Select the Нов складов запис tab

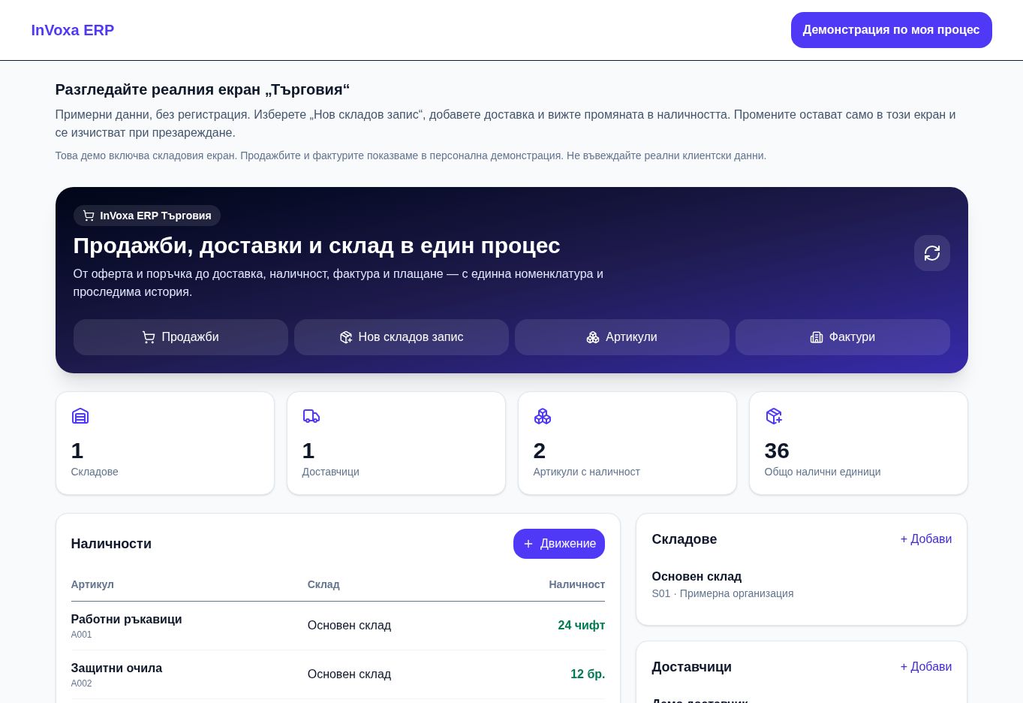(402, 337)
